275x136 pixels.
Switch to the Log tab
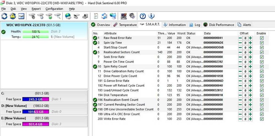195,25
